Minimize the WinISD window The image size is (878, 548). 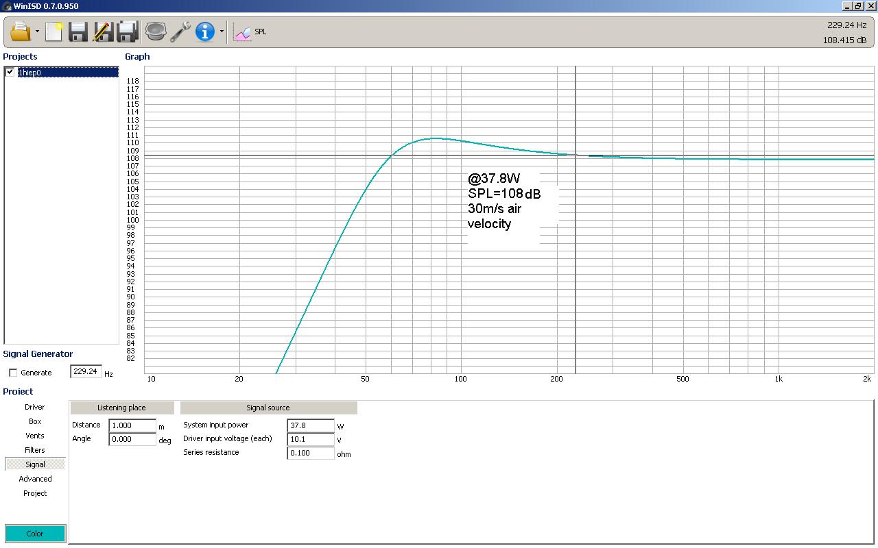tap(847, 6)
